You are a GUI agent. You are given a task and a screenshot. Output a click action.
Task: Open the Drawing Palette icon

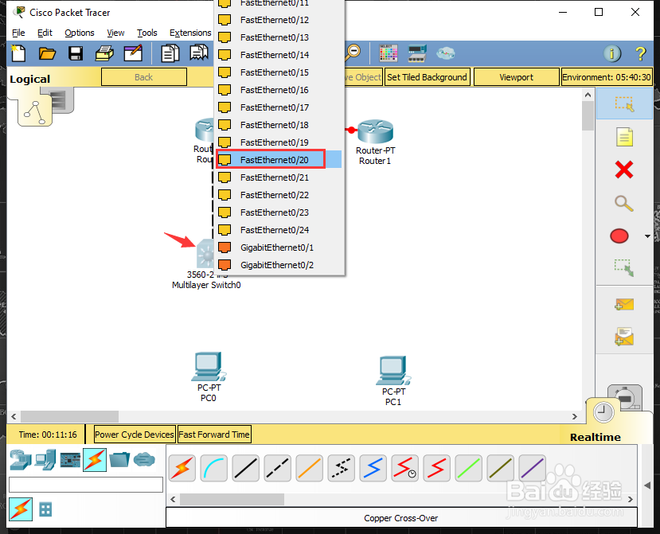[x=388, y=53]
